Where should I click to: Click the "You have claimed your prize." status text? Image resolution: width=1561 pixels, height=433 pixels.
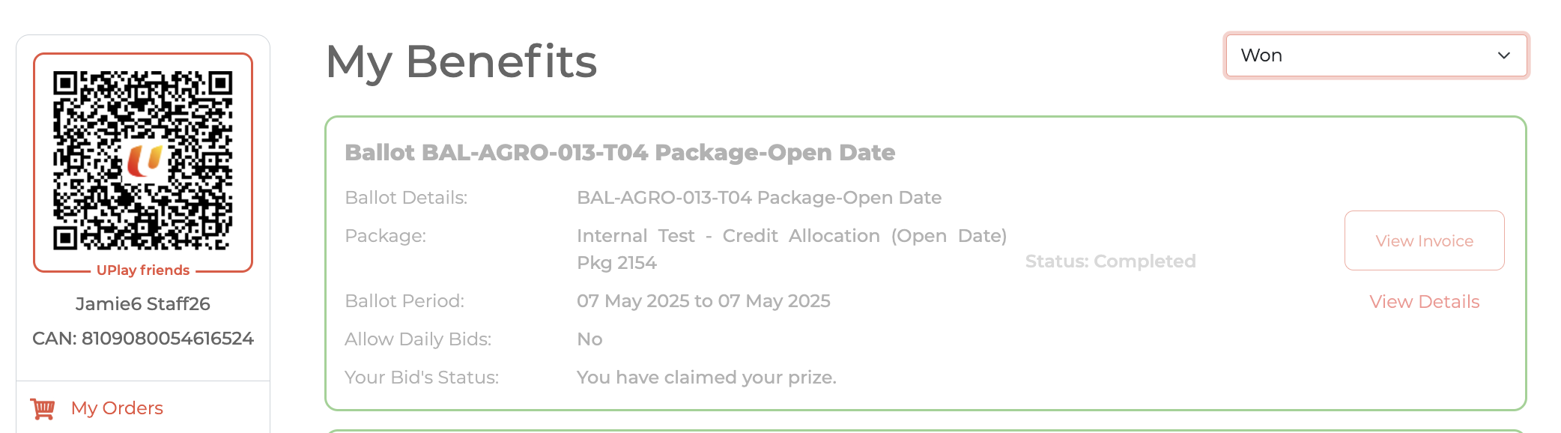click(706, 378)
